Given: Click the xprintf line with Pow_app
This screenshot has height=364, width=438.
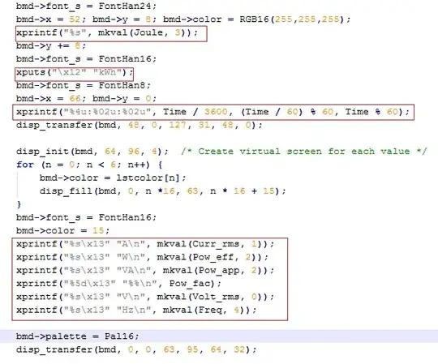Looking at the screenshot, I should [x=145, y=271].
